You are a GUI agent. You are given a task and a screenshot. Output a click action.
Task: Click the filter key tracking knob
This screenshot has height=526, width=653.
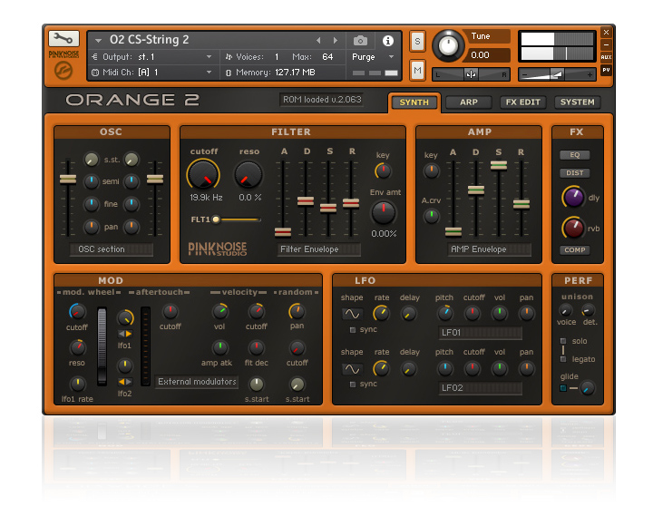pos(383,170)
